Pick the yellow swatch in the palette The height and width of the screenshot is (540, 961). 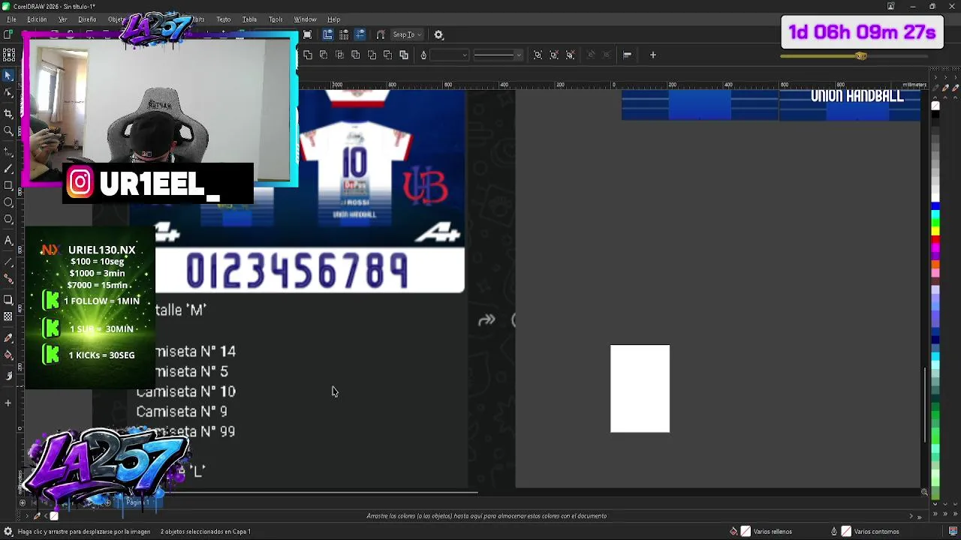tap(935, 230)
